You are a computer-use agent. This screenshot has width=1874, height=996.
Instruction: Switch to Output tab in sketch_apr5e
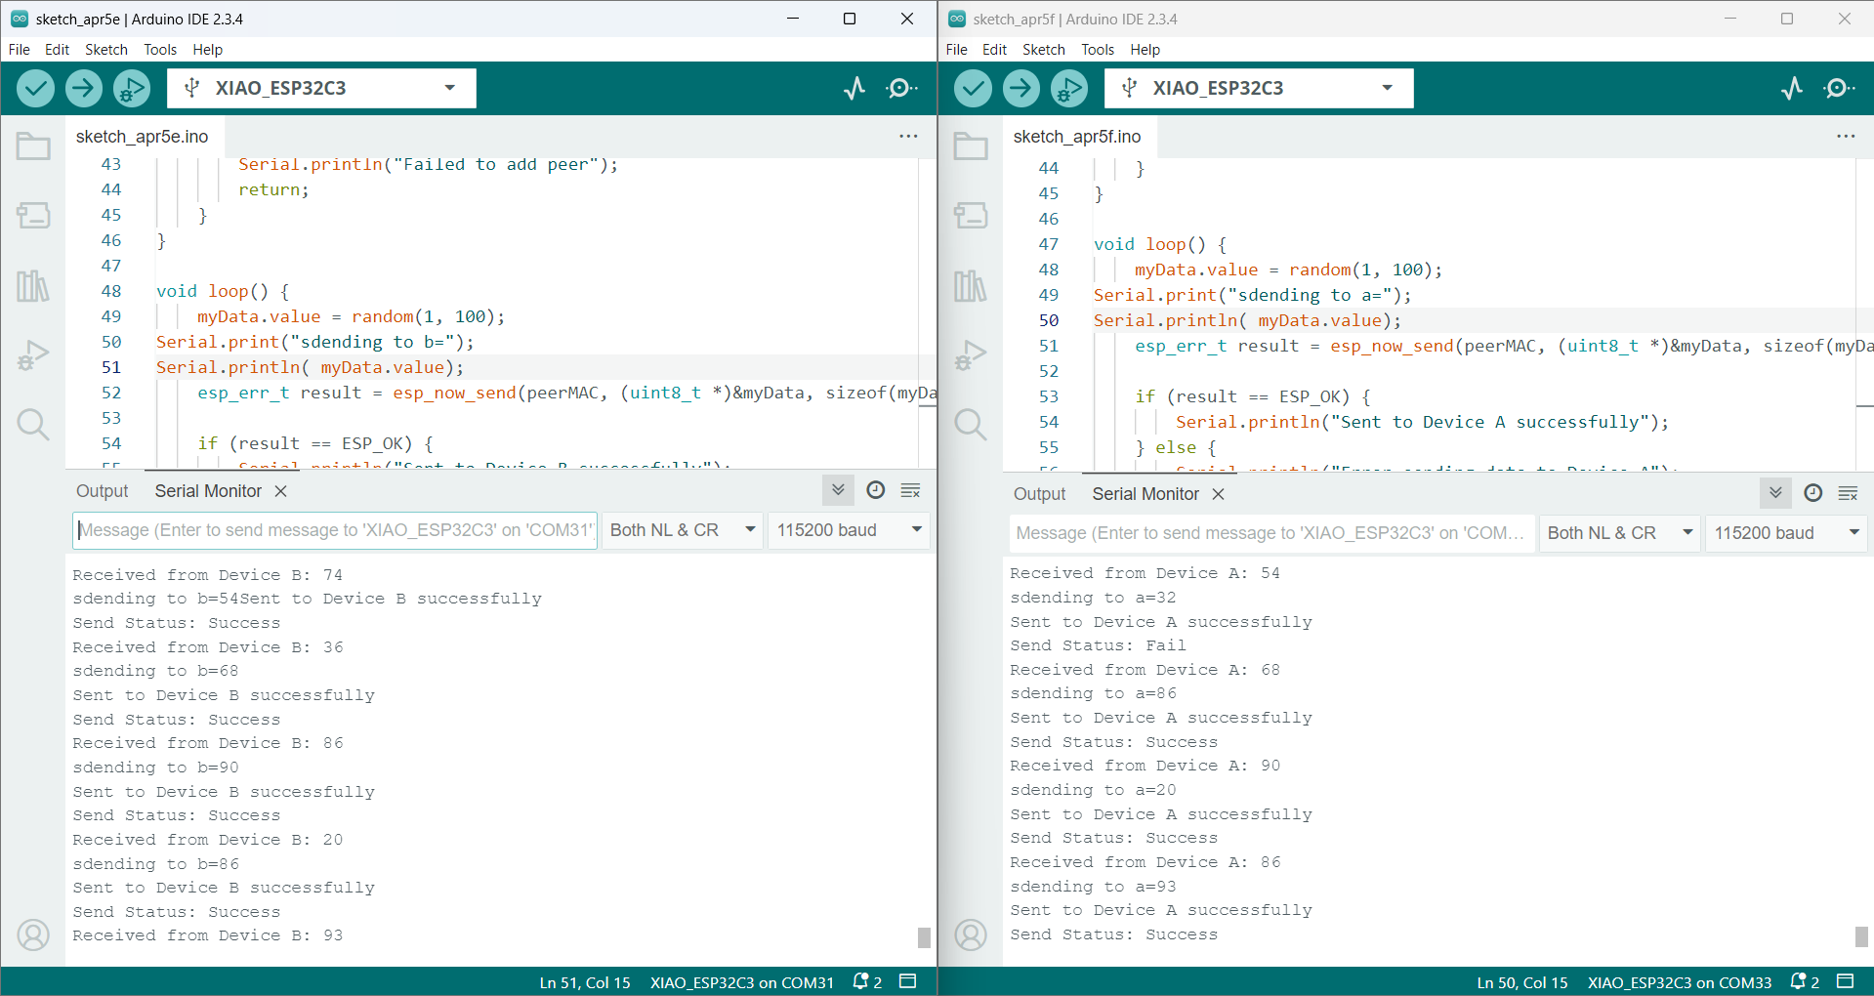click(x=103, y=491)
